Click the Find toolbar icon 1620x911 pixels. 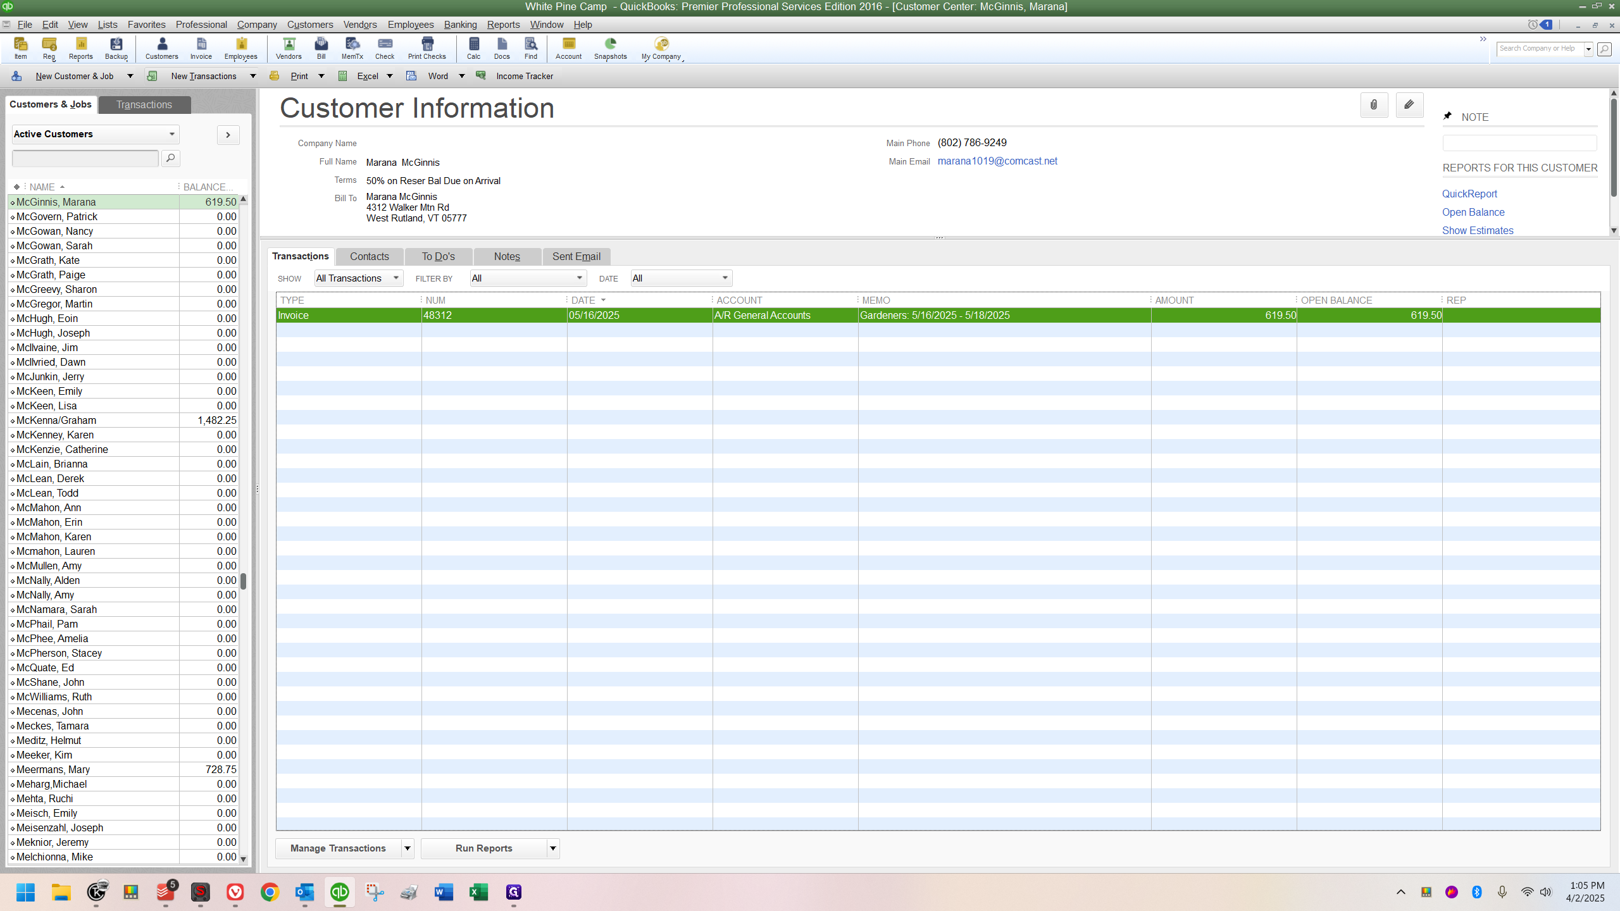coord(531,48)
